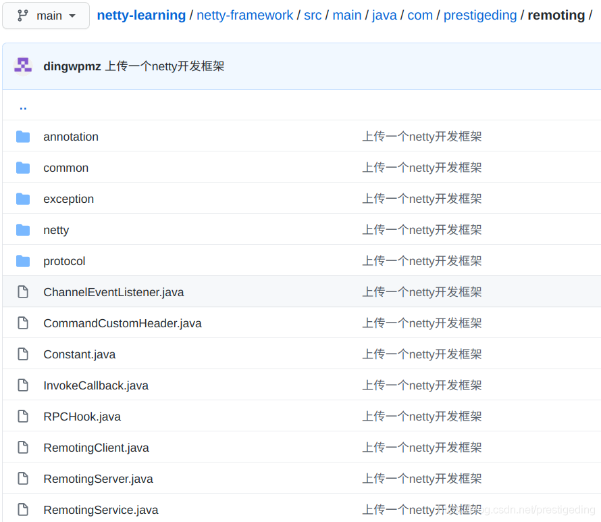Open commit message for InvokeCallback.java
This screenshot has height=522, width=601.
(422, 385)
